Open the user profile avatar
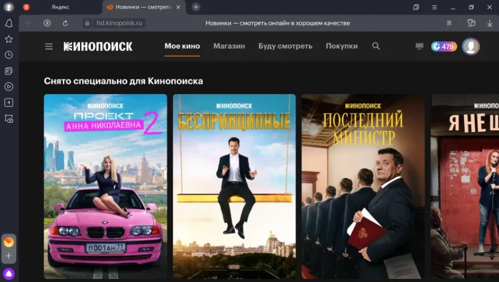 [471, 47]
